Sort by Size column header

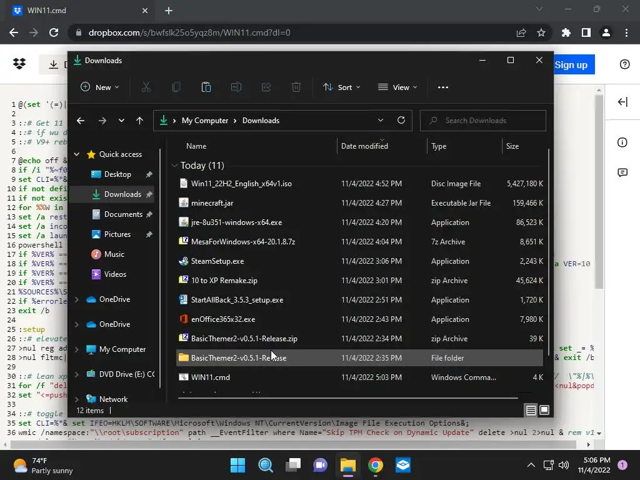click(512, 146)
